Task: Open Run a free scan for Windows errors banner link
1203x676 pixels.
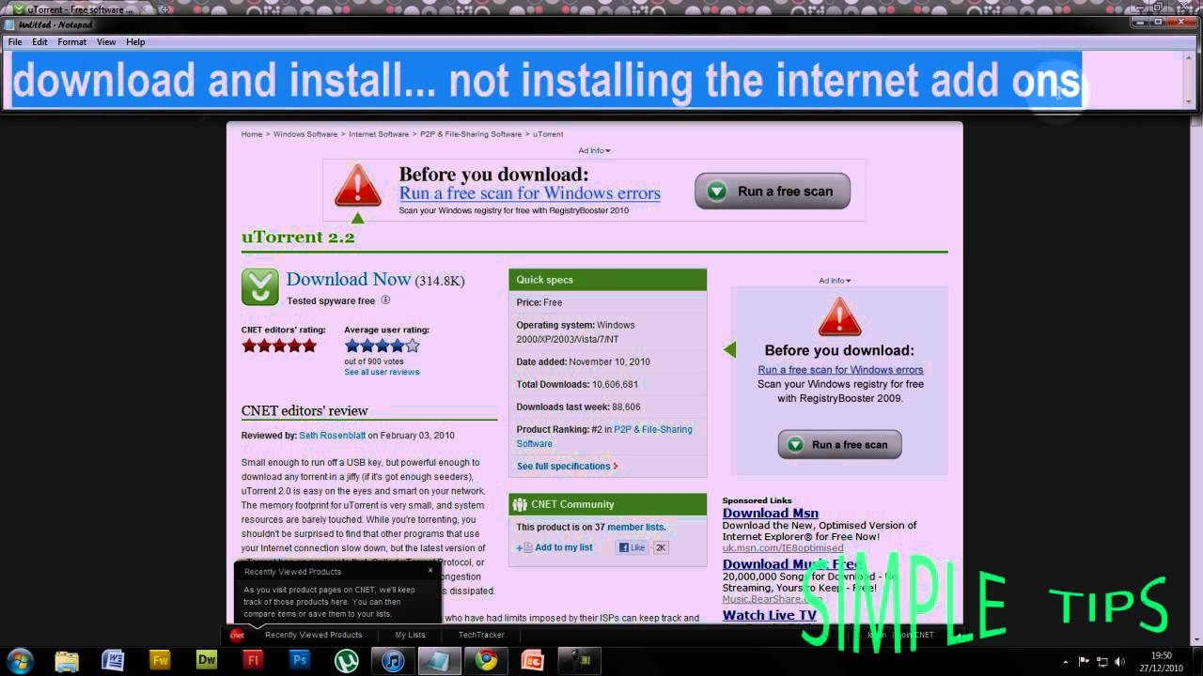Action: [529, 193]
